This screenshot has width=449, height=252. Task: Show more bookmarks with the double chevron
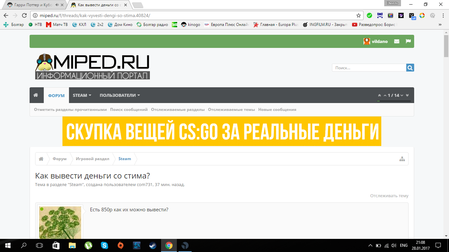click(x=440, y=24)
